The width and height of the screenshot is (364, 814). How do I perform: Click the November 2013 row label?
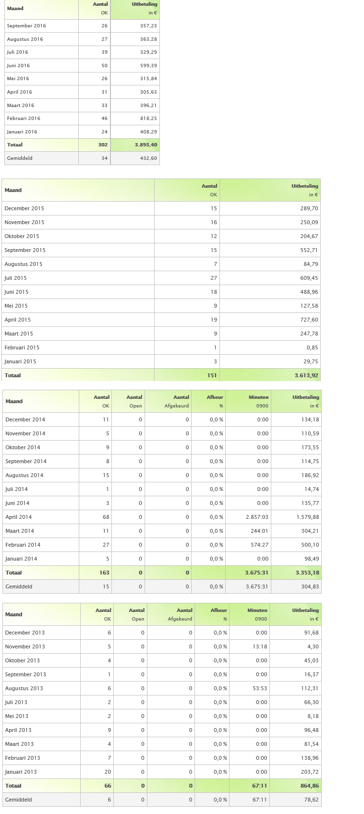click(x=25, y=647)
